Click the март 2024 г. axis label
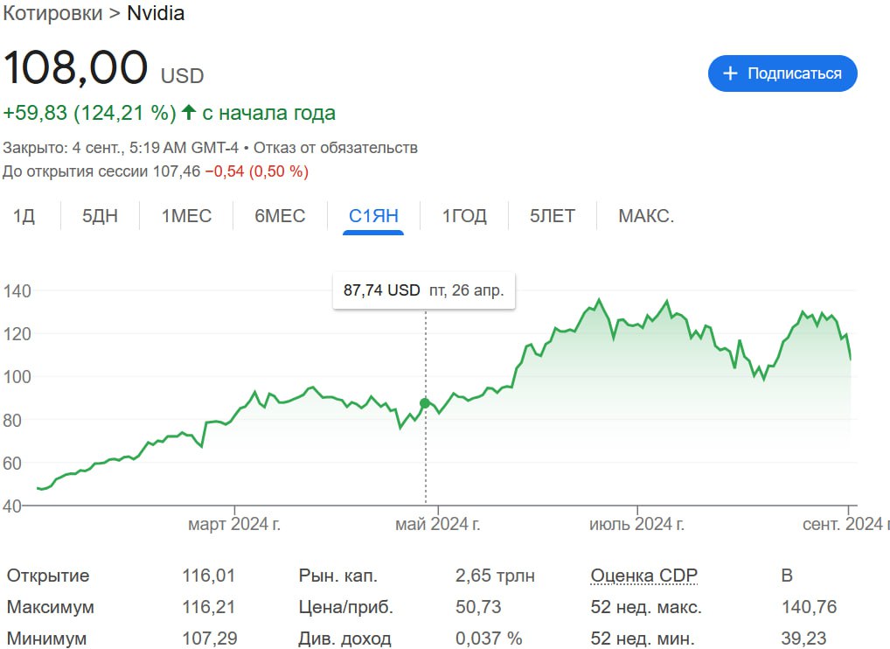 [x=233, y=524]
